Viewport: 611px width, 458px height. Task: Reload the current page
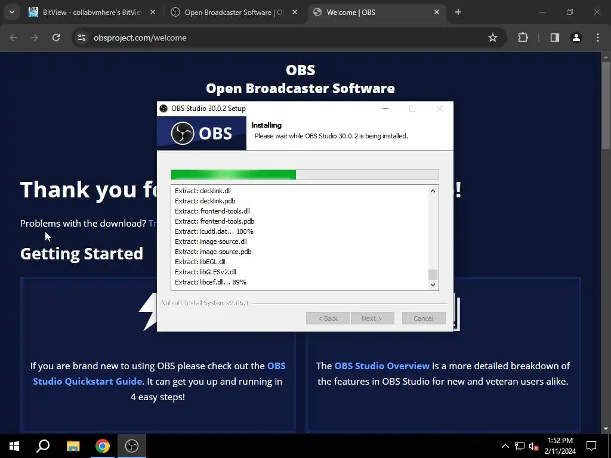pyautogui.click(x=56, y=38)
